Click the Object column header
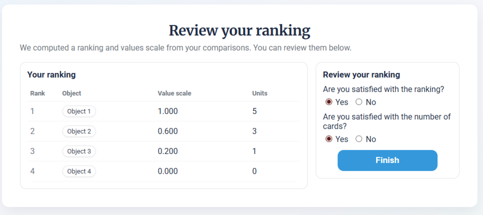Viewport: 483px width, 215px height. pyautogui.click(x=72, y=93)
